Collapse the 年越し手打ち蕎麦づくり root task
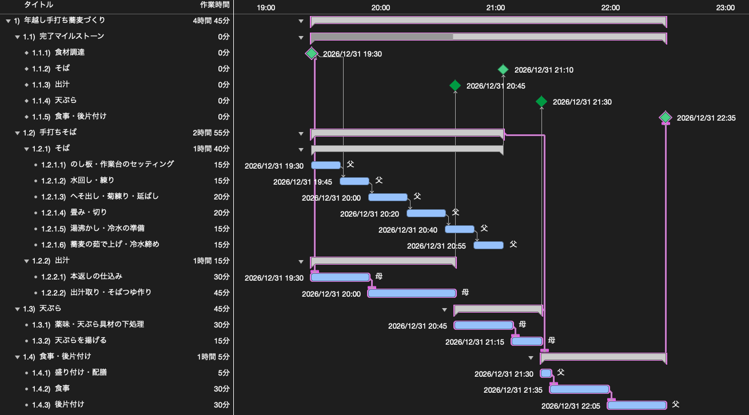The height and width of the screenshot is (415, 749). 8,21
